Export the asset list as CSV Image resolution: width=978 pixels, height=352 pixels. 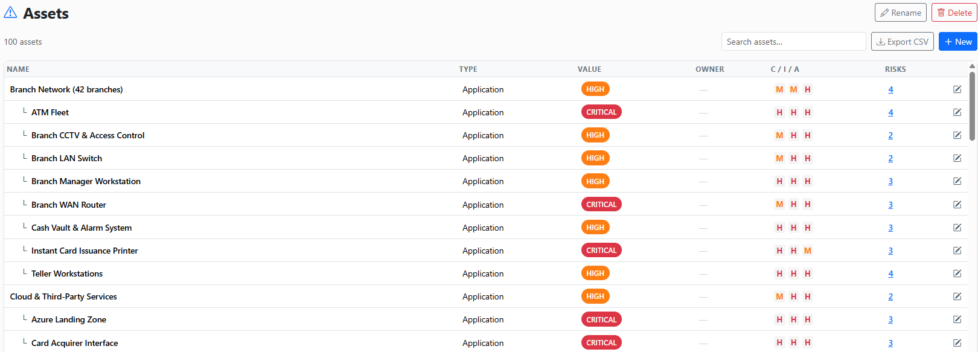[903, 42]
